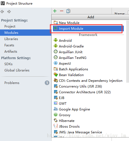
Task: Select Modules in sidebar
Action: point(26,32)
